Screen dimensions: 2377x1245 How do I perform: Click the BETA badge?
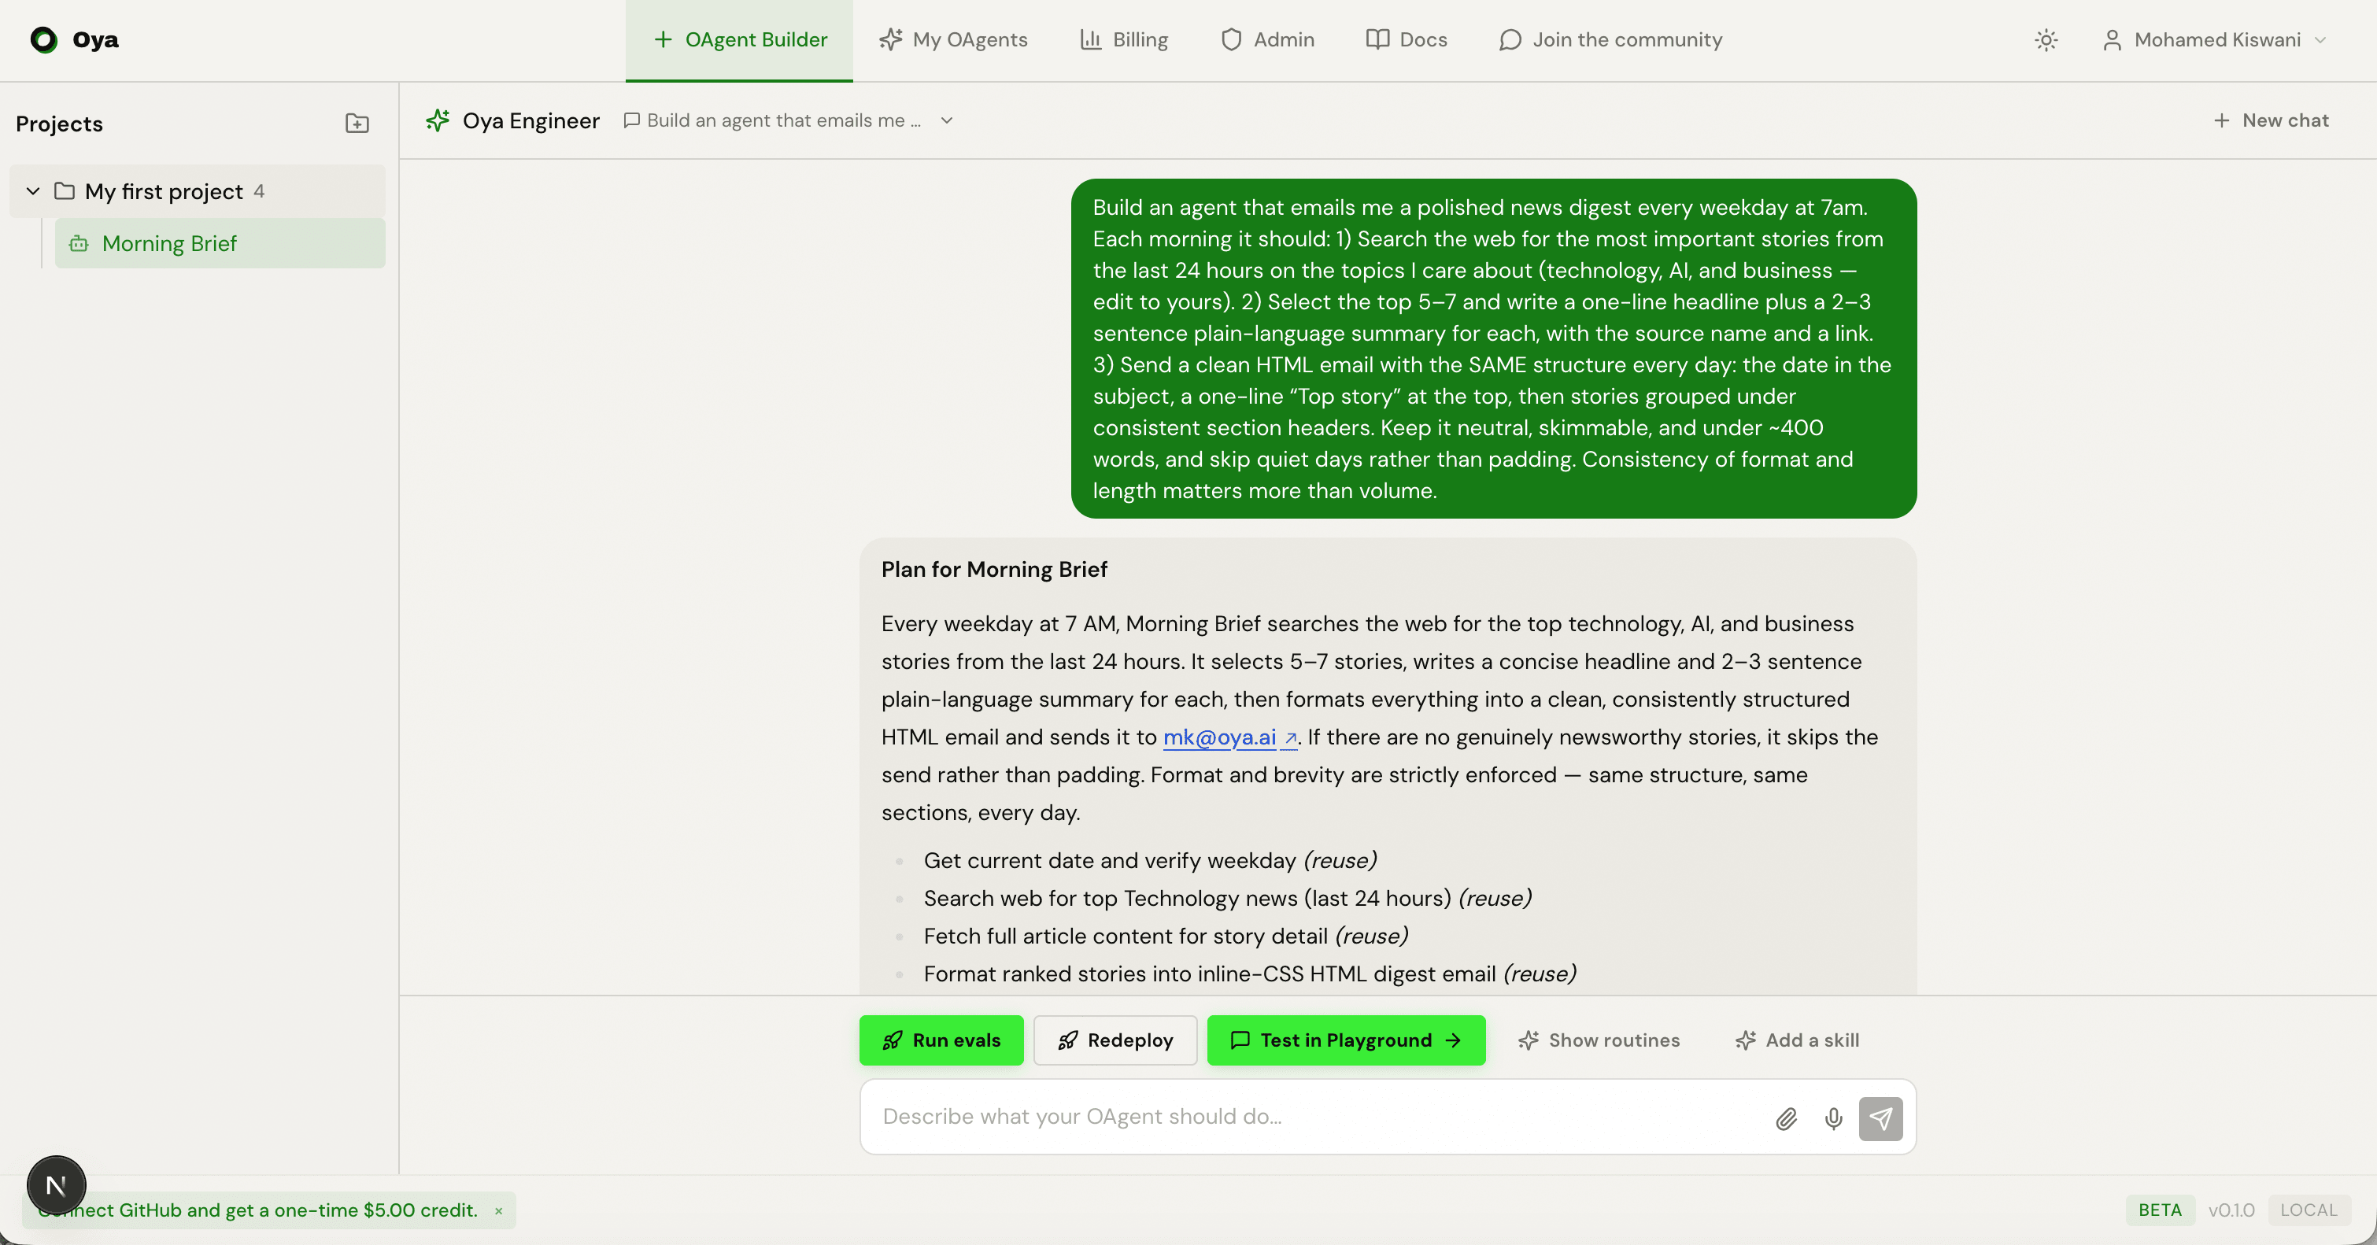pos(2160,1210)
